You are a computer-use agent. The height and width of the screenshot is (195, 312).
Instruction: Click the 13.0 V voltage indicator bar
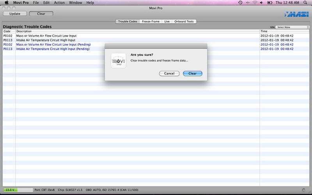coord(18,190)
